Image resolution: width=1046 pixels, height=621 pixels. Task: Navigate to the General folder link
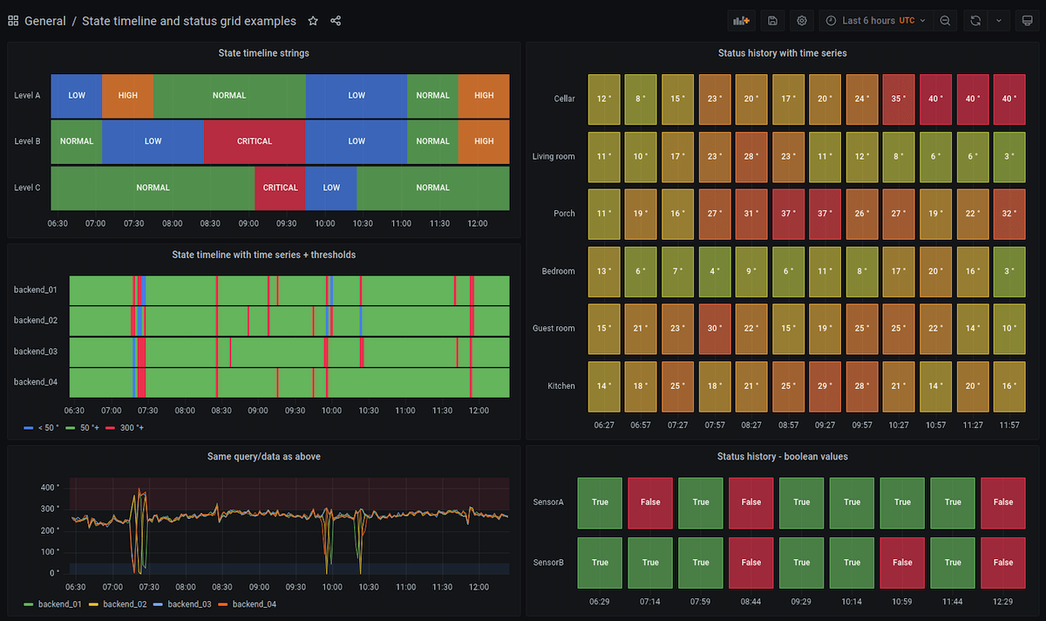tap(45, 20)
